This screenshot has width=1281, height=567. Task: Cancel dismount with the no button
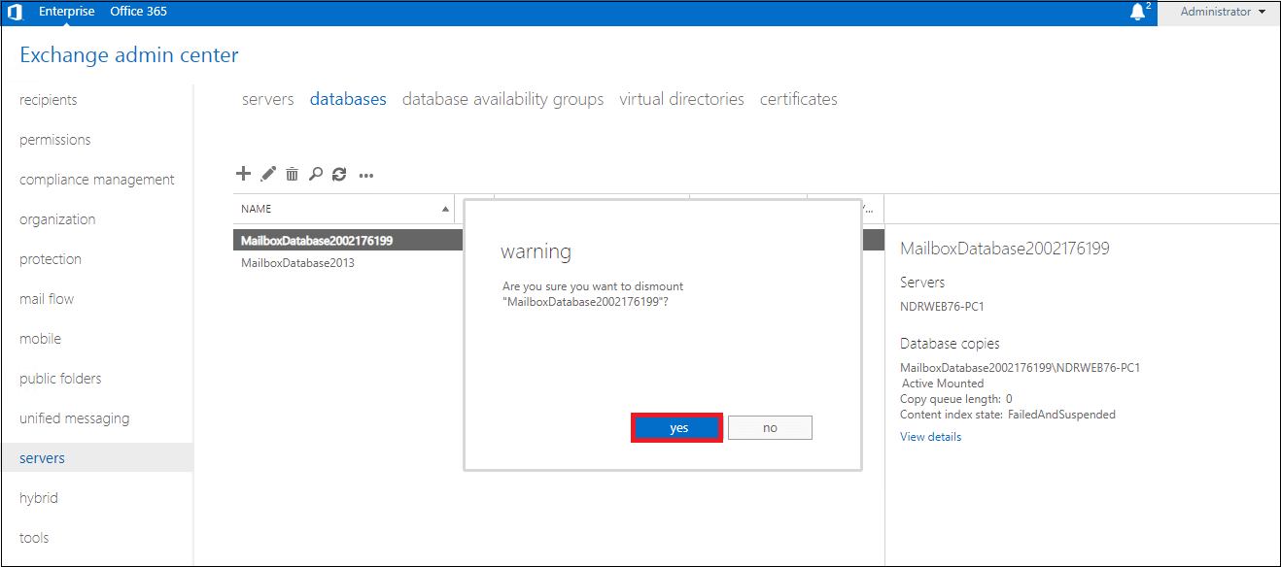point(770,428)
